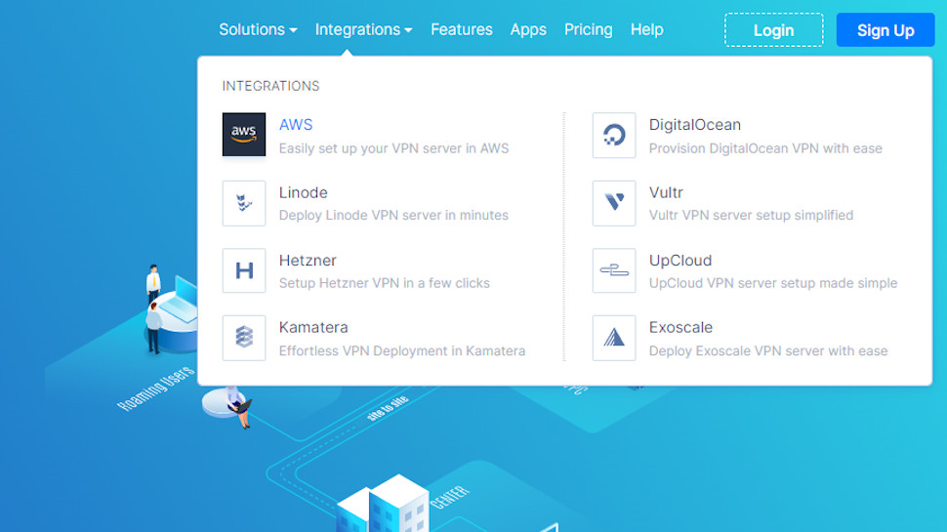The width and height of the screenshot is (947, 532).
Task: Open the Exoscale integration link
Action: point(680,327)
